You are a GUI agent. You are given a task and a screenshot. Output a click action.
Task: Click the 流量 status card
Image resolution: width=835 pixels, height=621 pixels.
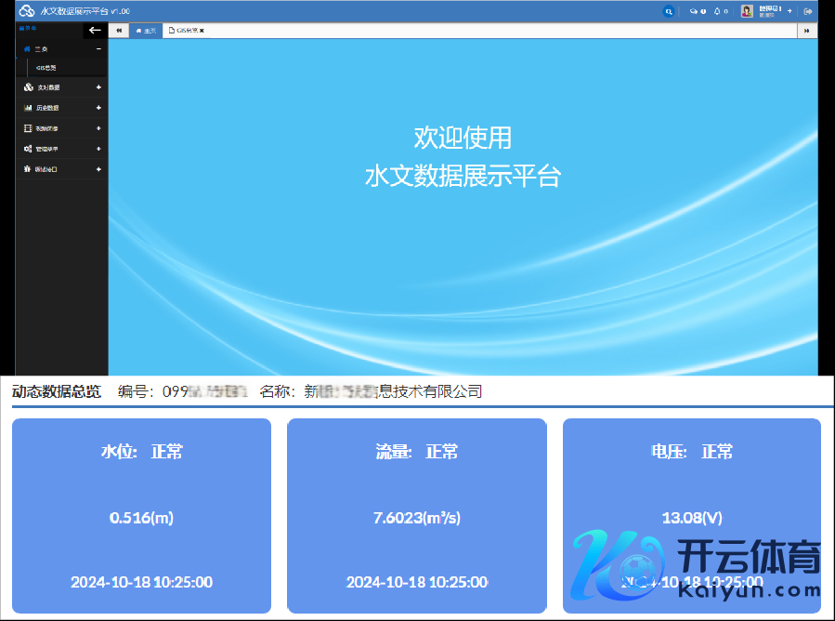(x=416, y=516)
